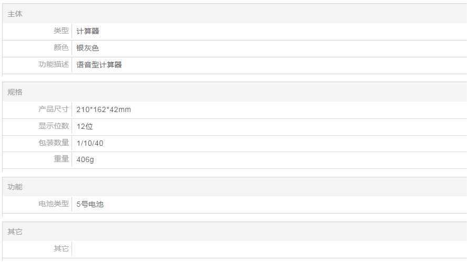Select the 产品尺寸 row label
470x262 pixels.
(54, 109)
